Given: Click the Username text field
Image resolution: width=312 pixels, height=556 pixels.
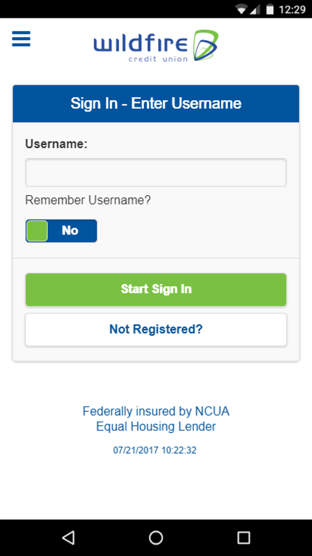Looking at the screenshot, I should click(x=156, y=172).
